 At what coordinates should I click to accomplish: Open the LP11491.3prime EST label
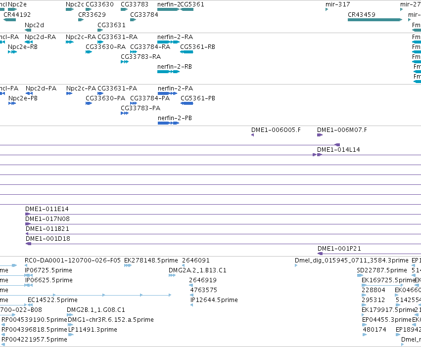coord(93,330)
